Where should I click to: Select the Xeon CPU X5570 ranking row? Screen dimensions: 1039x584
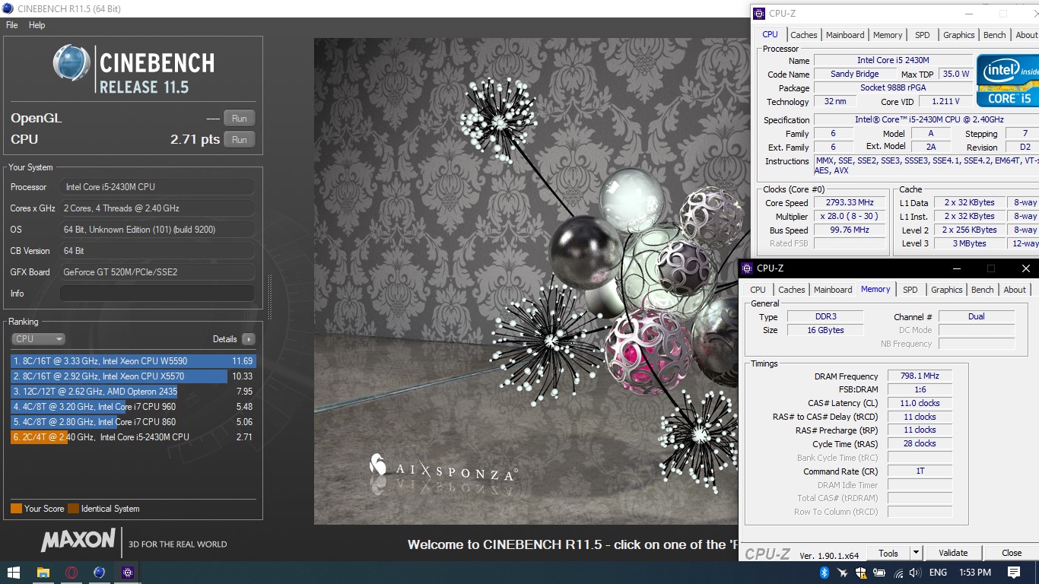click(133, 376)
